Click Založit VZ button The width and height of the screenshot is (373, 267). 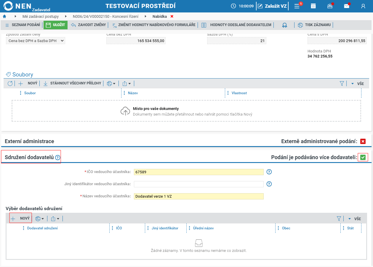[x=272, y=6]
